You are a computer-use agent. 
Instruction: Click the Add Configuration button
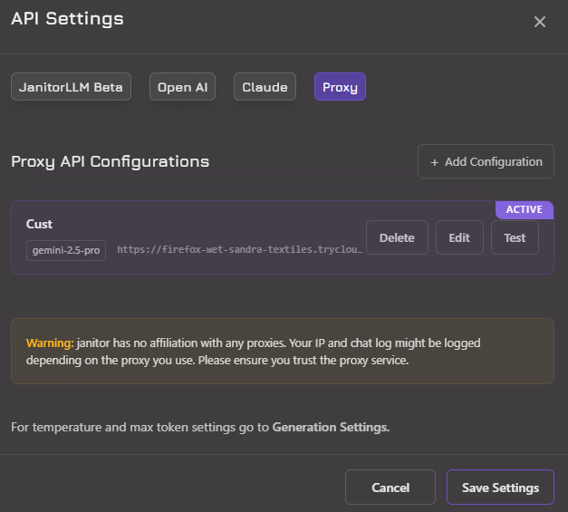(486, 161)
